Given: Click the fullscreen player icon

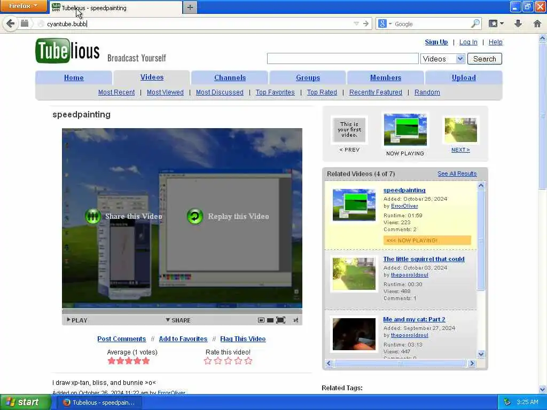Looking at the screenshot, I should click(x=280, y=320).
